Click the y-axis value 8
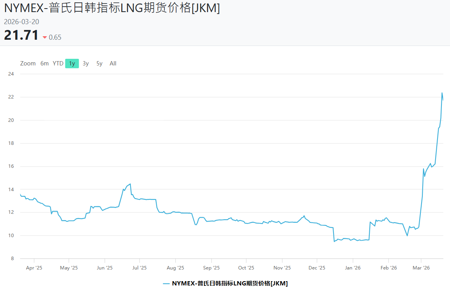The height and width of the screenshot is (287, 450). [13, 258]
